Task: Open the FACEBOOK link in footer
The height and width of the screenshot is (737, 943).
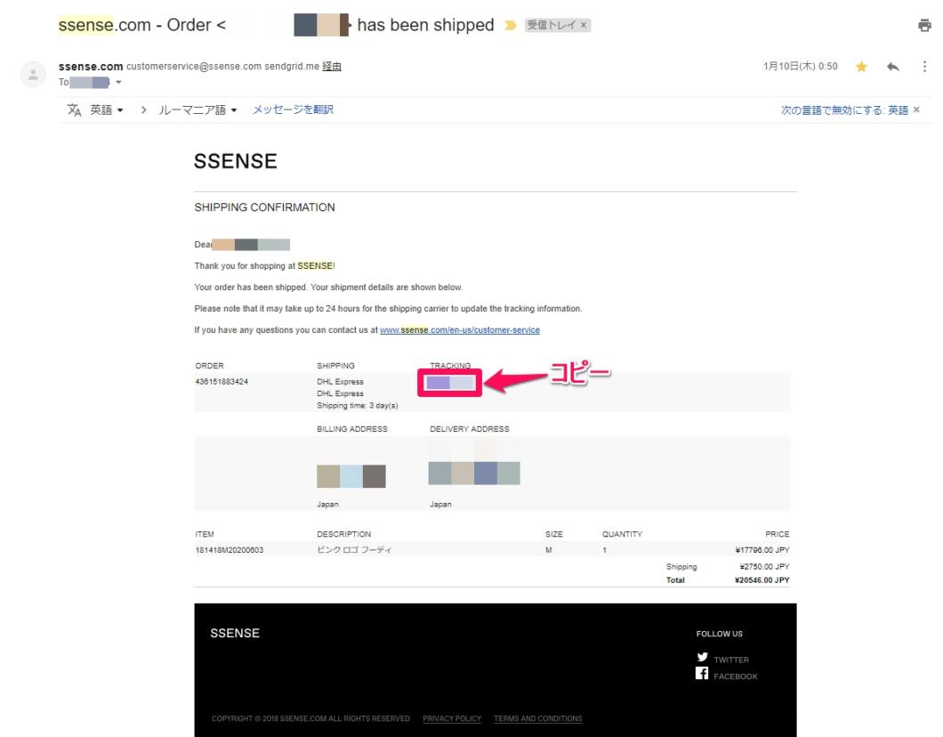Action: pos(736,676)
